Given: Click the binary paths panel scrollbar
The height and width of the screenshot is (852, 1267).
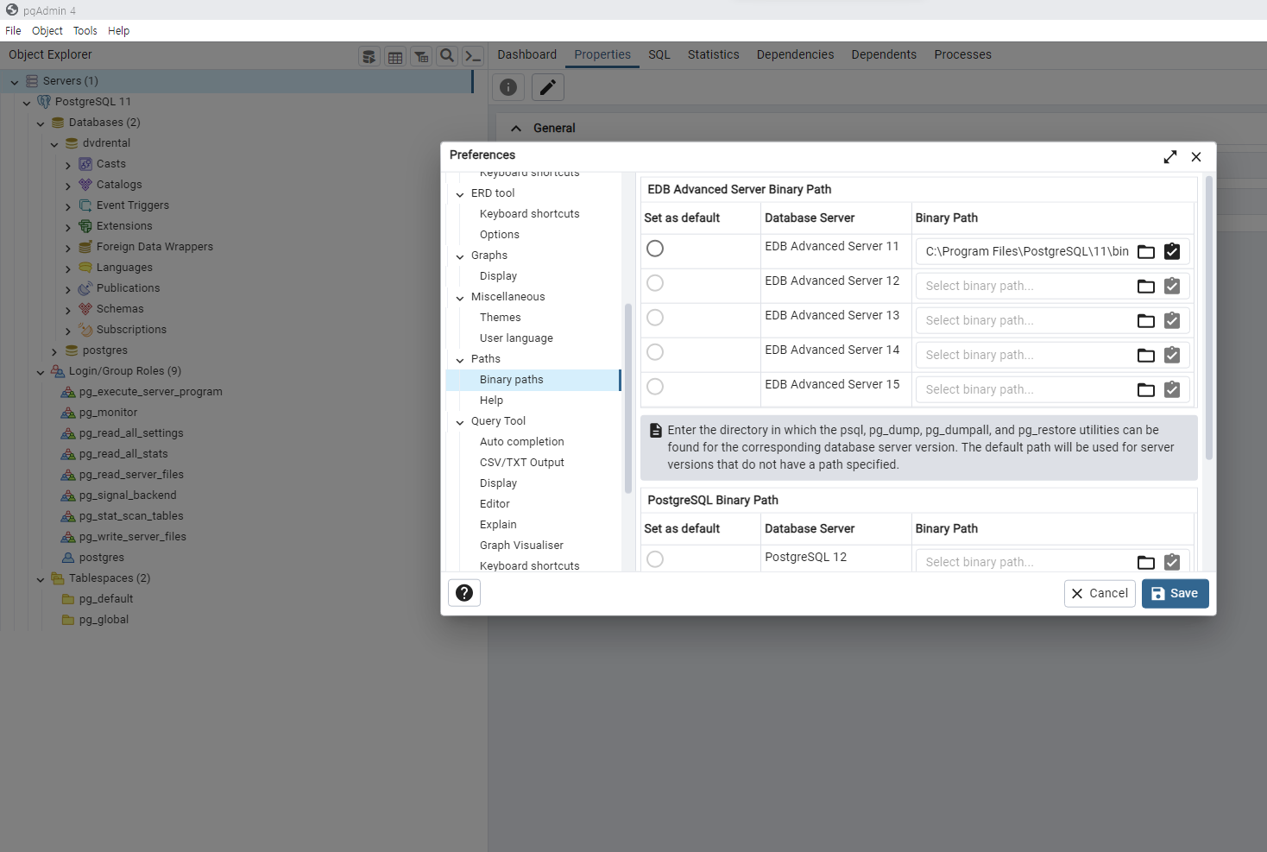Looking at the screenshot, I should (x=1209, y=318).
